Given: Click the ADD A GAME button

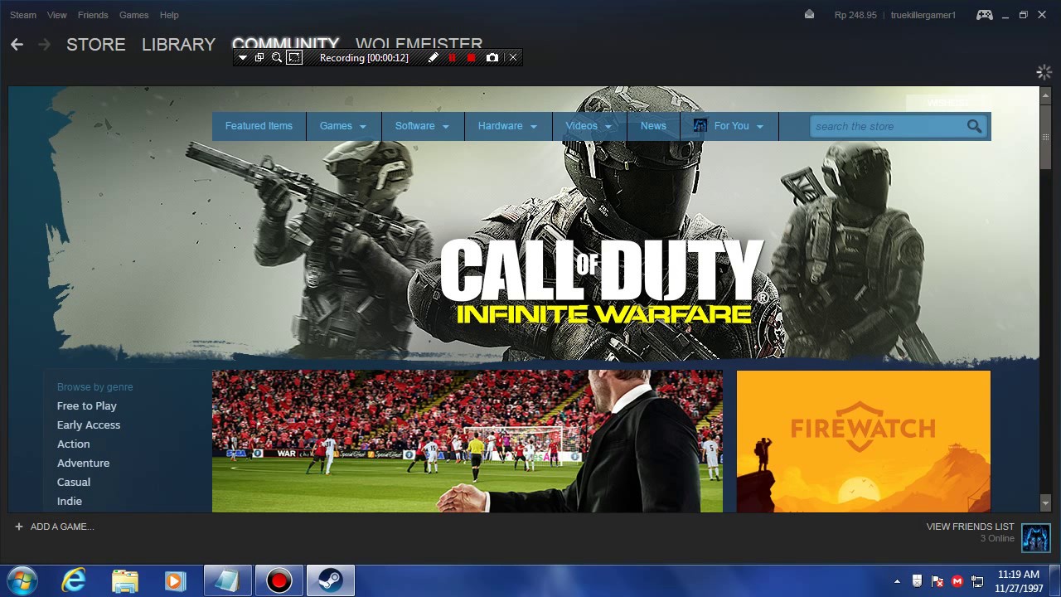Looking at the screenshot, I should (x=54, y=527).
